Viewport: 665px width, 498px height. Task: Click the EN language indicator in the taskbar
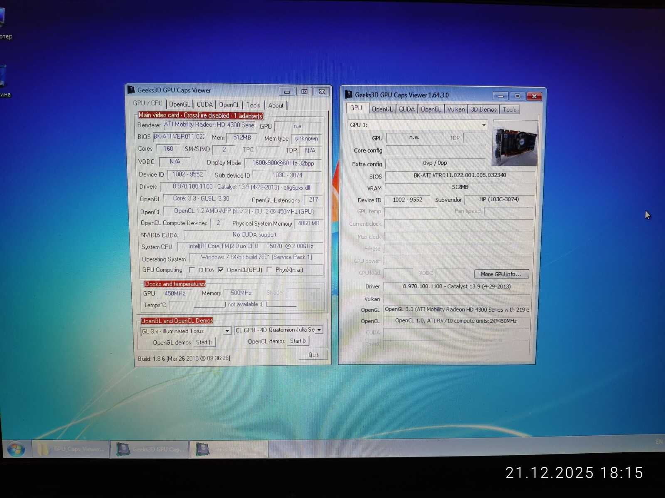tap(659, 442)
